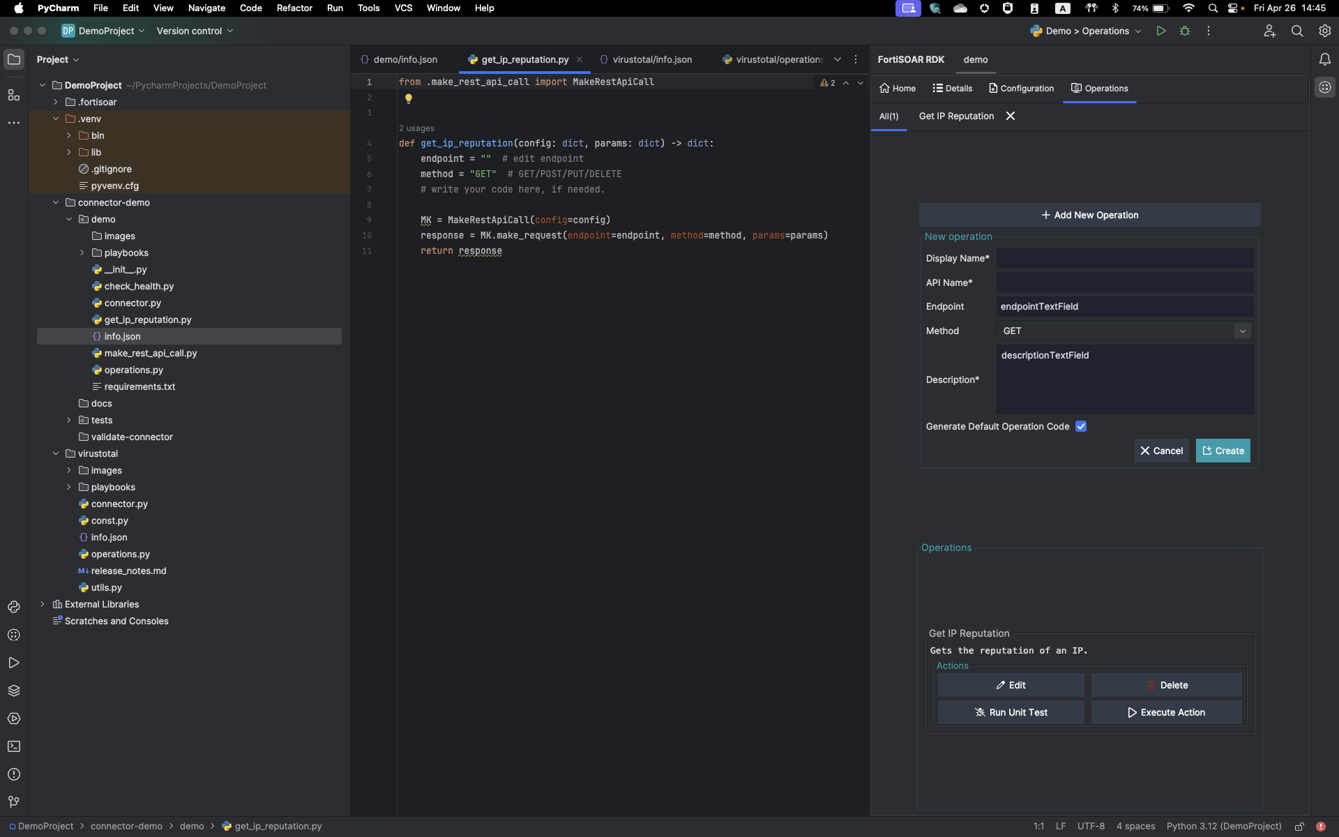Expand the External Libraries node
The image size is (1339, 837).
point(43,604)
